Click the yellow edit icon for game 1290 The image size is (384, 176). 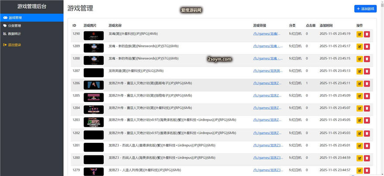360,34
